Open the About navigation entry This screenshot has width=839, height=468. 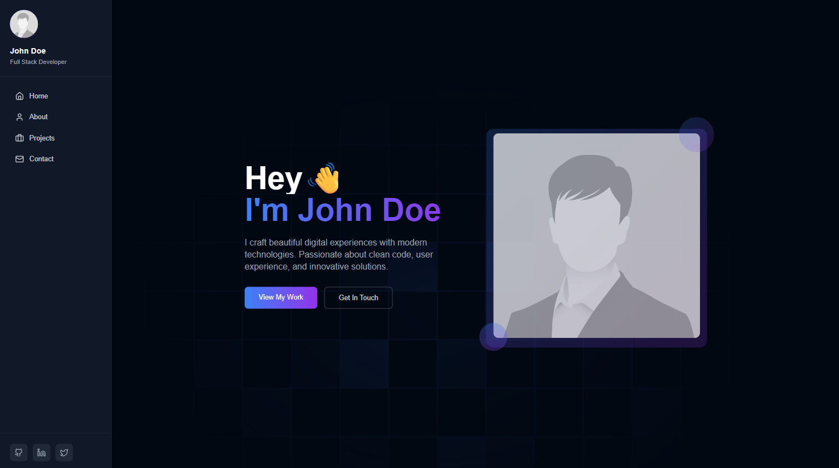(x=38, y=116)
